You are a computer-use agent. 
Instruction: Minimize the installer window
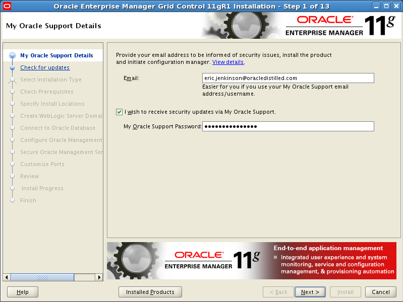(x=376, y=6)
